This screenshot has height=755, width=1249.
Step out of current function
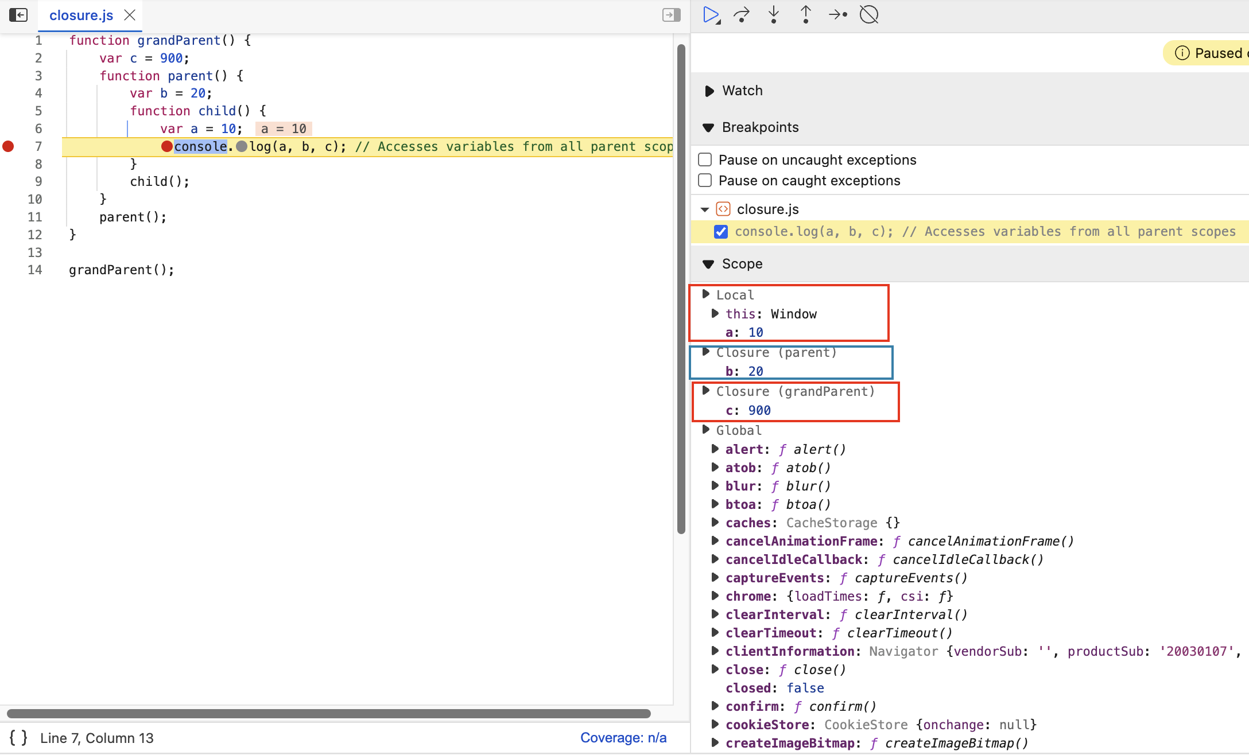(x=806, y=15)
